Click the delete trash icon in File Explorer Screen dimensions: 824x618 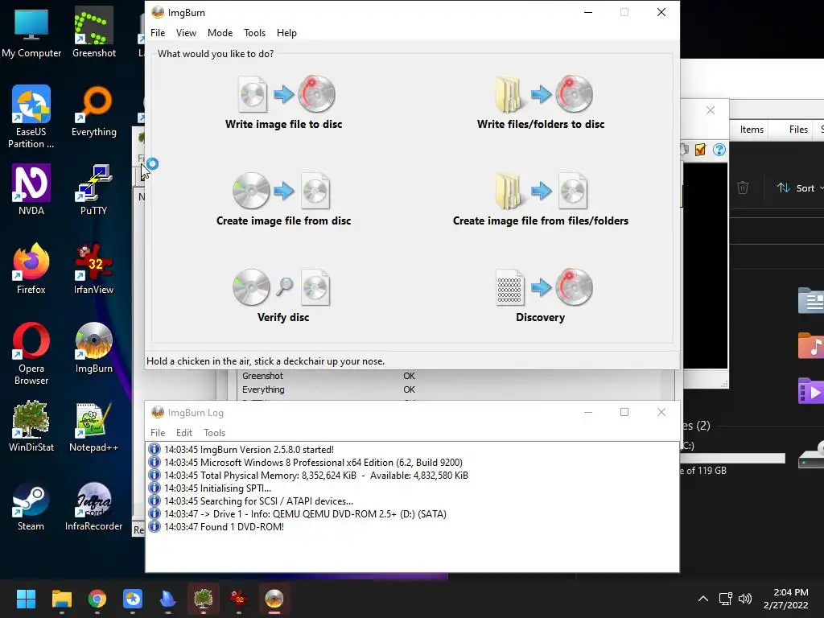click(743, 187)
